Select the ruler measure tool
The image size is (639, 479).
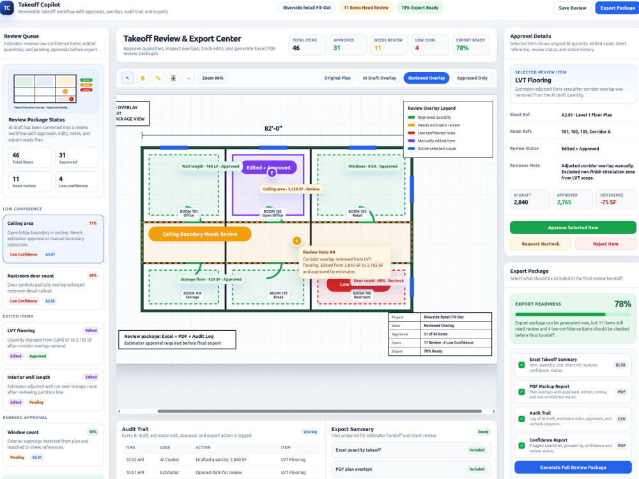(x=158, y=78)
